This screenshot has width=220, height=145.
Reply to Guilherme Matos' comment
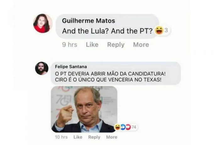(116, 45)
